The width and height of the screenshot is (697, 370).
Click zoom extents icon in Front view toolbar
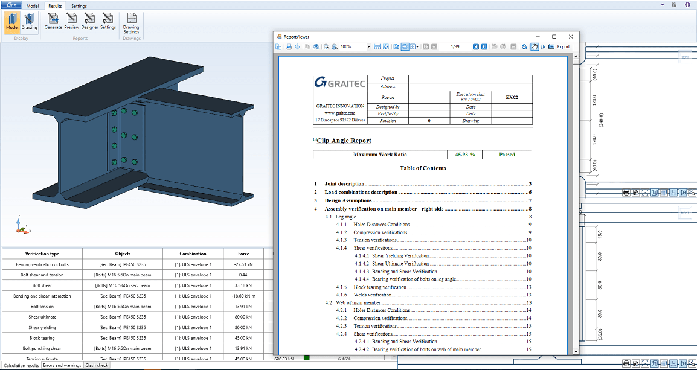click(x=645, y=193)
